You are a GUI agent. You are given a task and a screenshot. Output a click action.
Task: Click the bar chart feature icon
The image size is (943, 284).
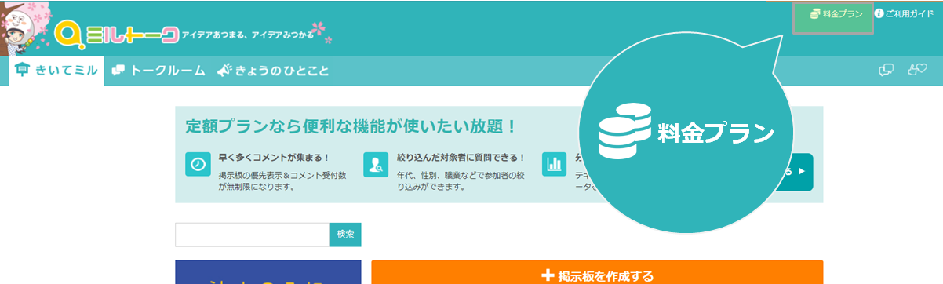click(555, 165)
